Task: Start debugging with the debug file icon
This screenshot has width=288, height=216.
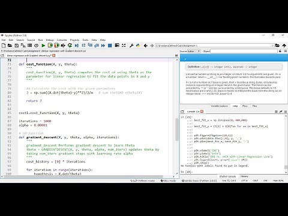Action: (77, 46)
